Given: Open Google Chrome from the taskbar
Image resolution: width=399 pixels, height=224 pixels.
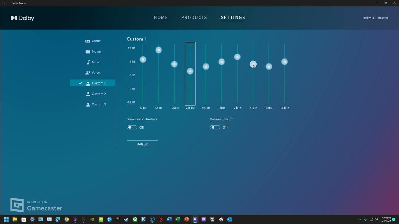Looking at the screenshot, I should [66, 219].
